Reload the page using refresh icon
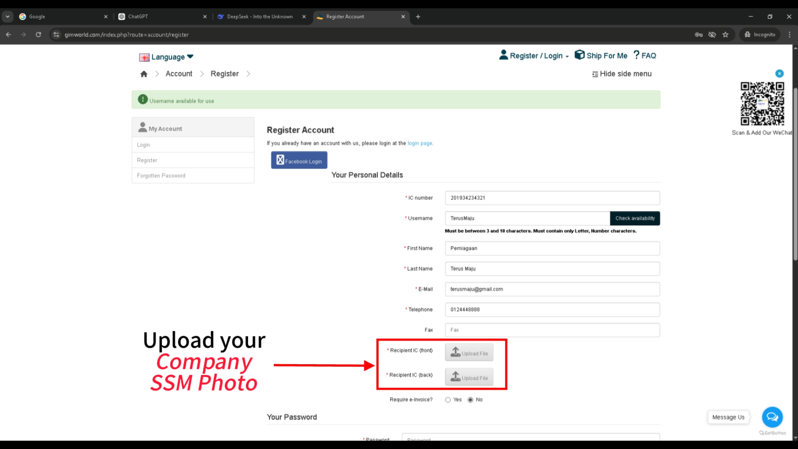Image resolution: width=798 pixels, height=449 pixels. (38, 35)
